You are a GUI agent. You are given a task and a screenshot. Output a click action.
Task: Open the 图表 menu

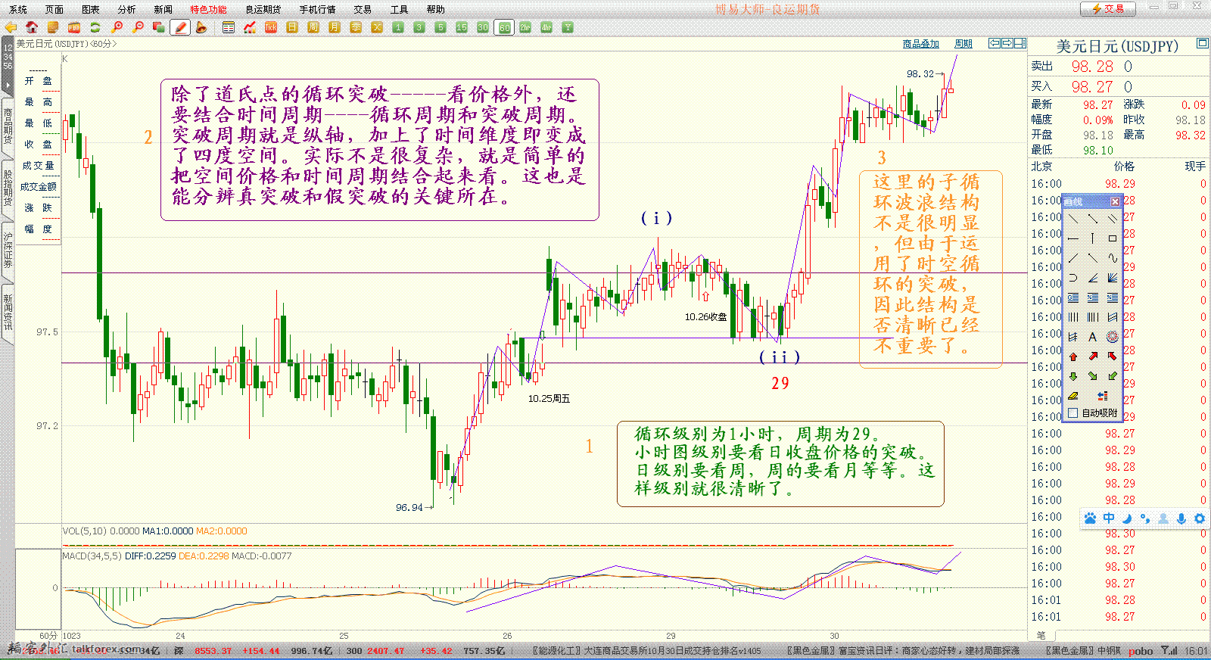[90, 9]
